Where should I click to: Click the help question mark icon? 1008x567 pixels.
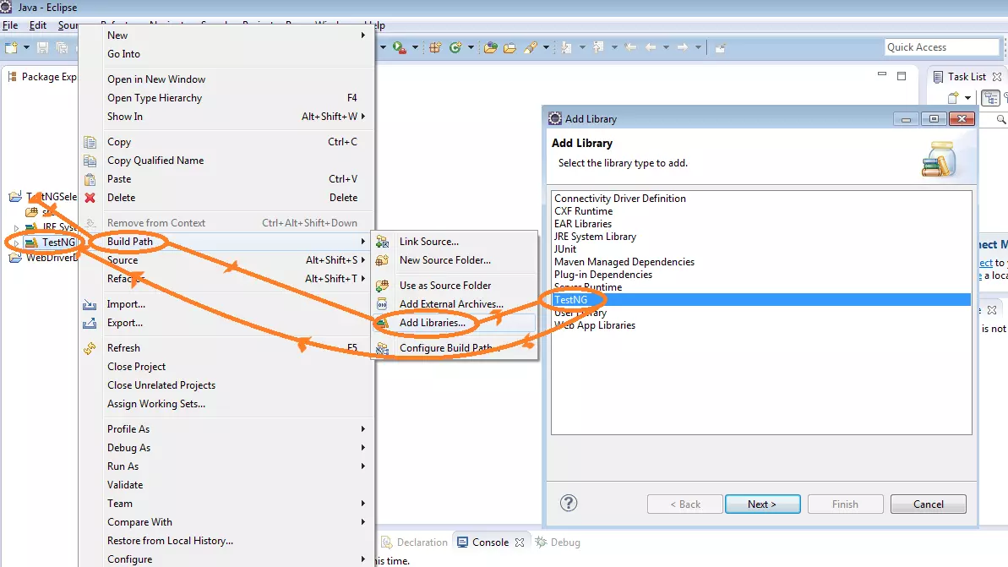coord(569,503)
